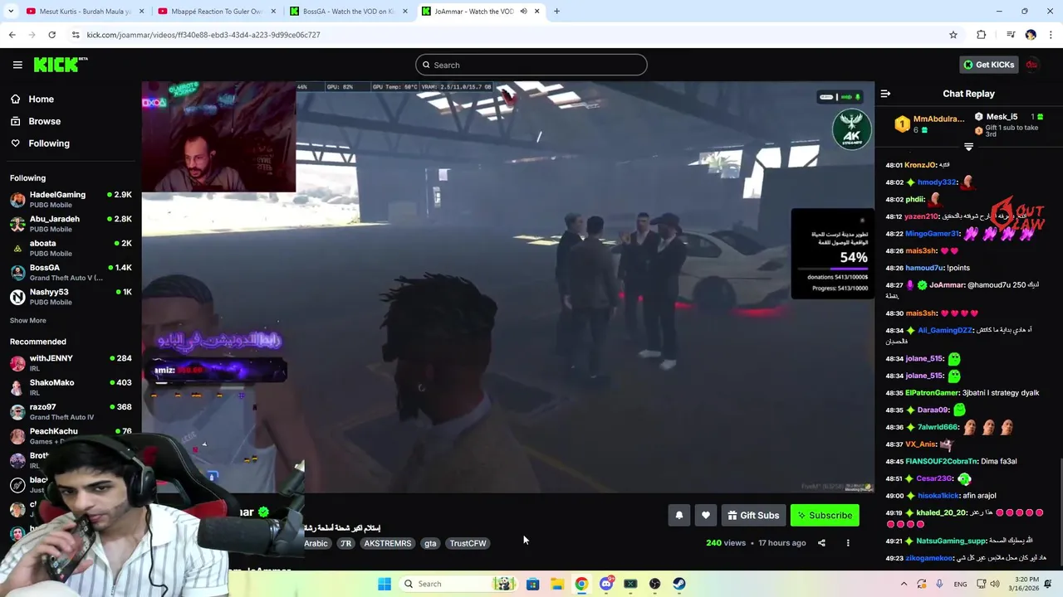Switch to Mbappé Reaction YouTube tab
Image resolution: width=1063 pixels, height=597 pixels.
pyautogui.click(x=216, y=11)
